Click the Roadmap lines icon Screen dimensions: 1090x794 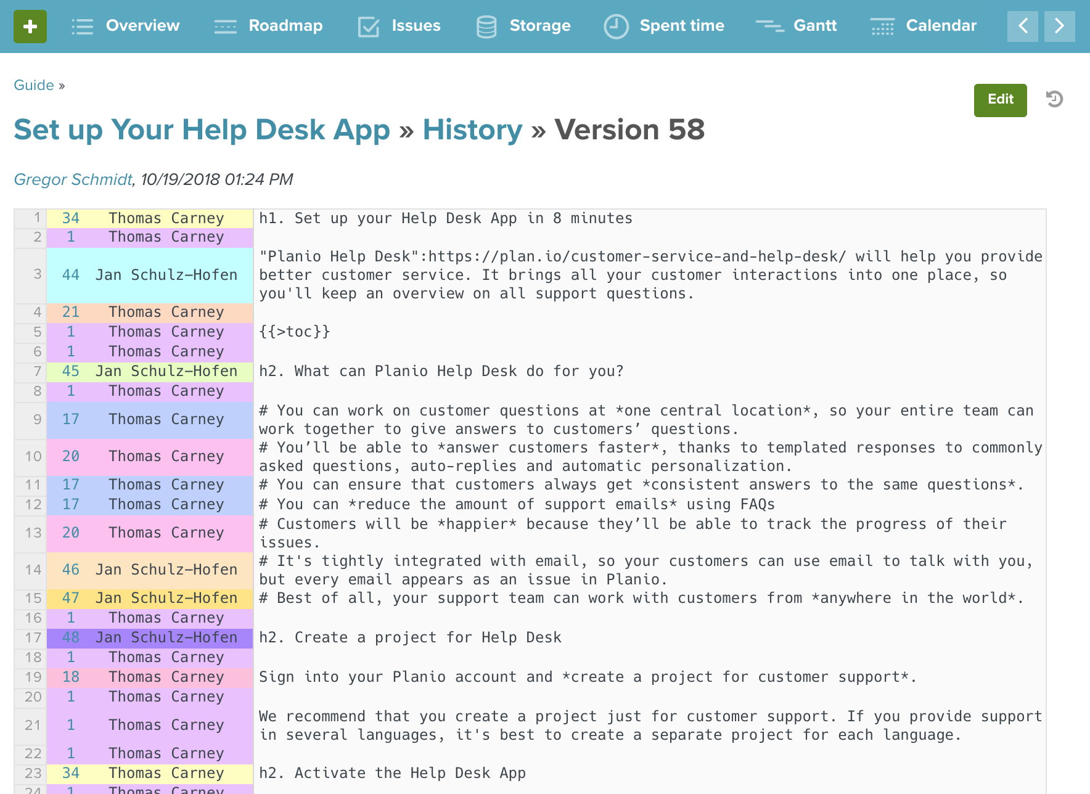tap(225, 27)
